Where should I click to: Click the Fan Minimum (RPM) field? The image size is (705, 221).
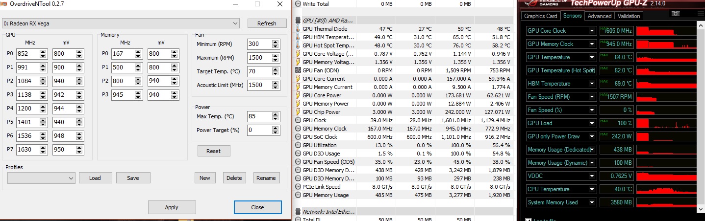coord(264,44)
